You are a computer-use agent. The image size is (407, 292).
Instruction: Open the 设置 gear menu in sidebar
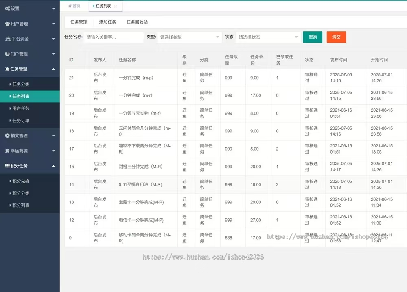click(x=7, y=8)
